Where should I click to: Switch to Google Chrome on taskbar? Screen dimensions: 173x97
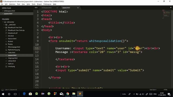[68, 94]
